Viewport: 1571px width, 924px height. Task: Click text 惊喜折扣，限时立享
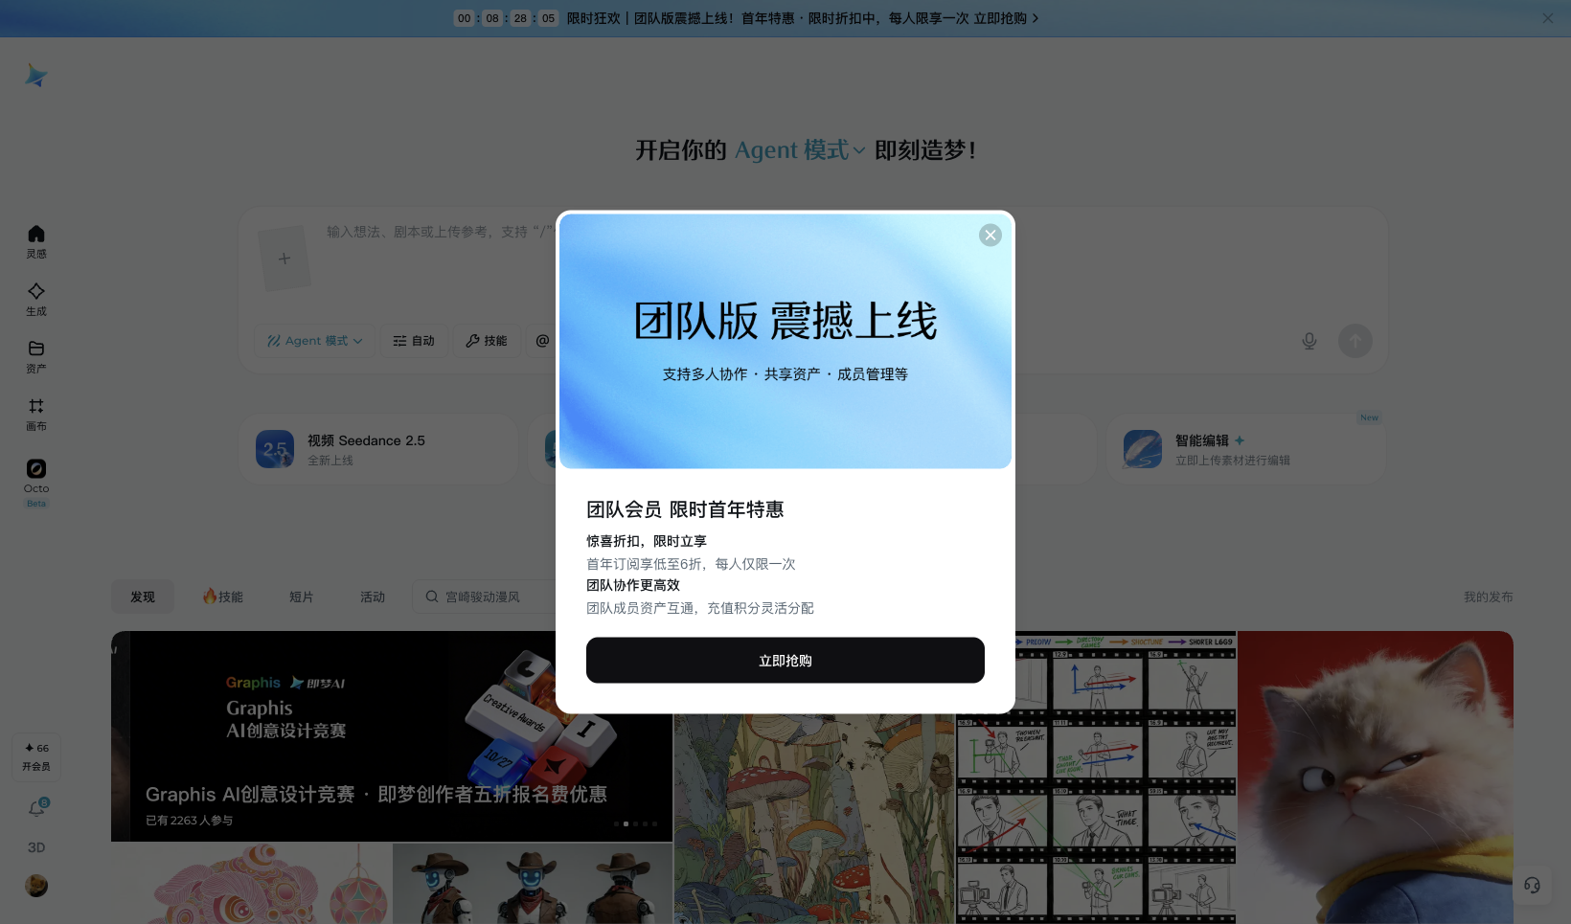point(647,541)
